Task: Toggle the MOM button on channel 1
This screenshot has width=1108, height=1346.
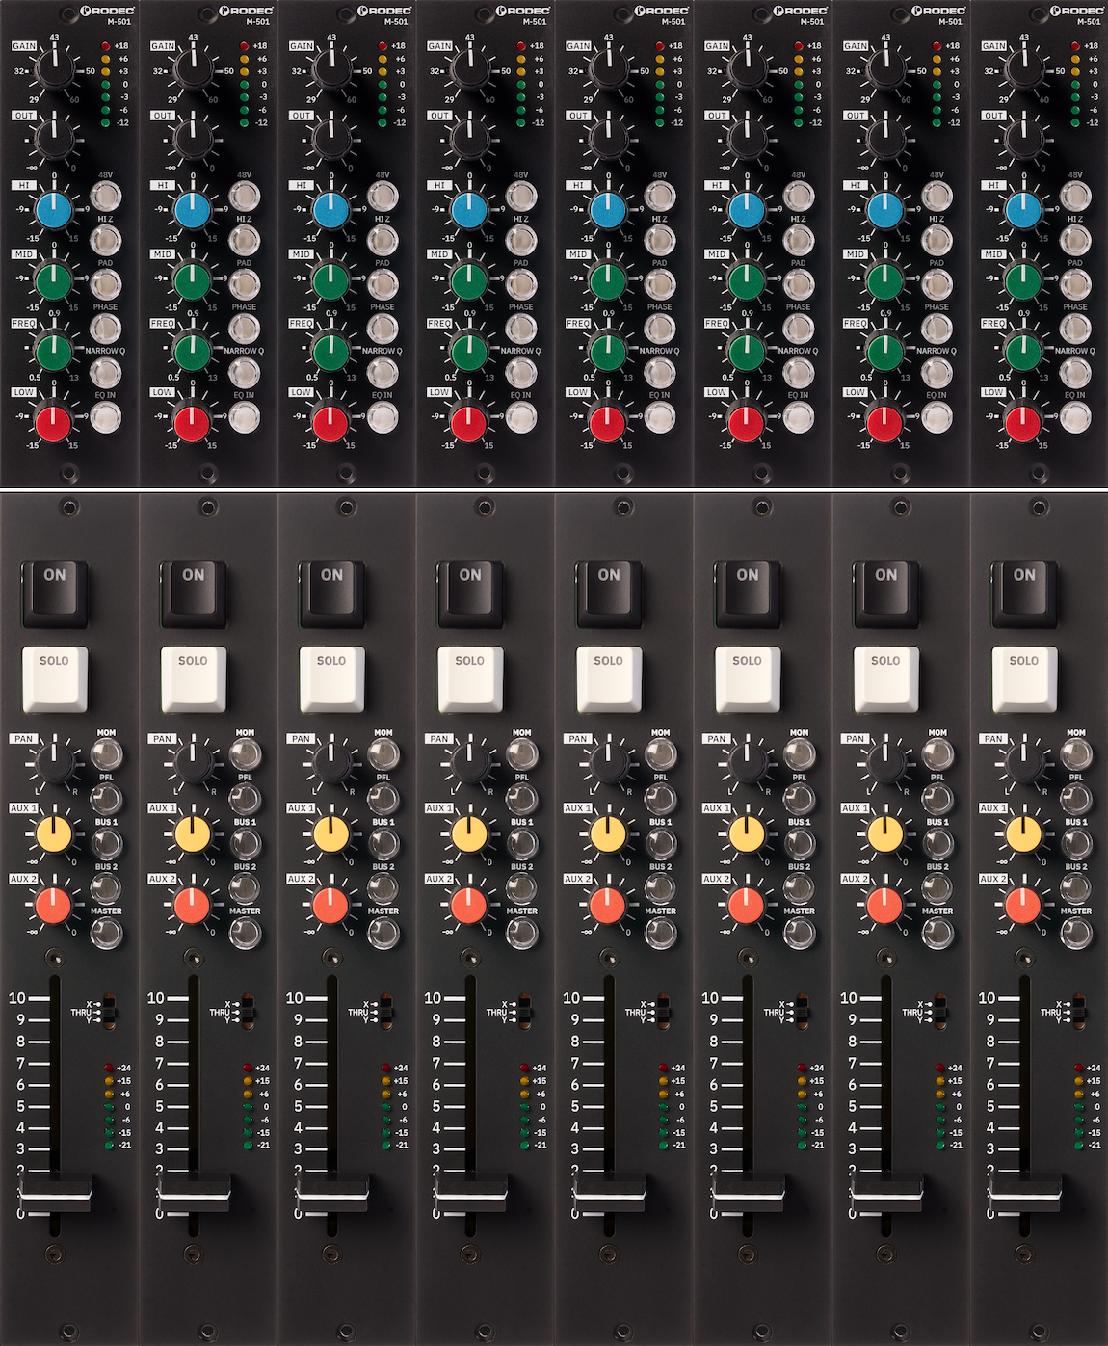Action: pyautogui.click(x=106, y=754)
